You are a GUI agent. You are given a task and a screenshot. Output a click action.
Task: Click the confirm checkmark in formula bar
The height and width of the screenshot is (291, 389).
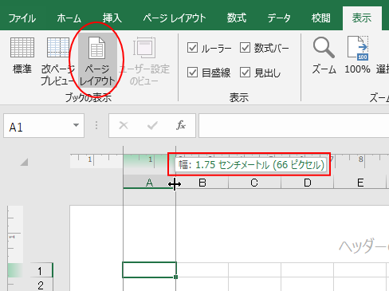coord(152,125)
